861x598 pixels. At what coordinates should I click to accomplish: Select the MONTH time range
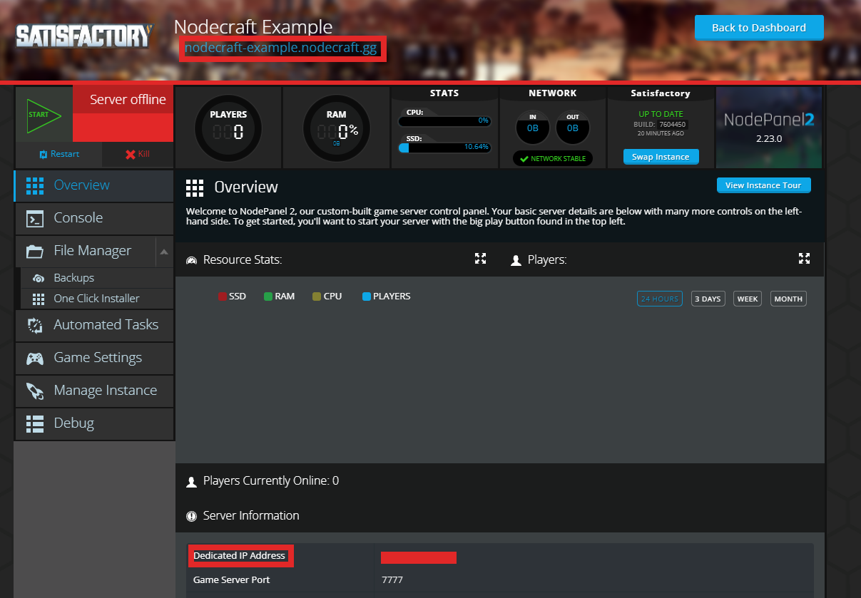tap(788, 299)
